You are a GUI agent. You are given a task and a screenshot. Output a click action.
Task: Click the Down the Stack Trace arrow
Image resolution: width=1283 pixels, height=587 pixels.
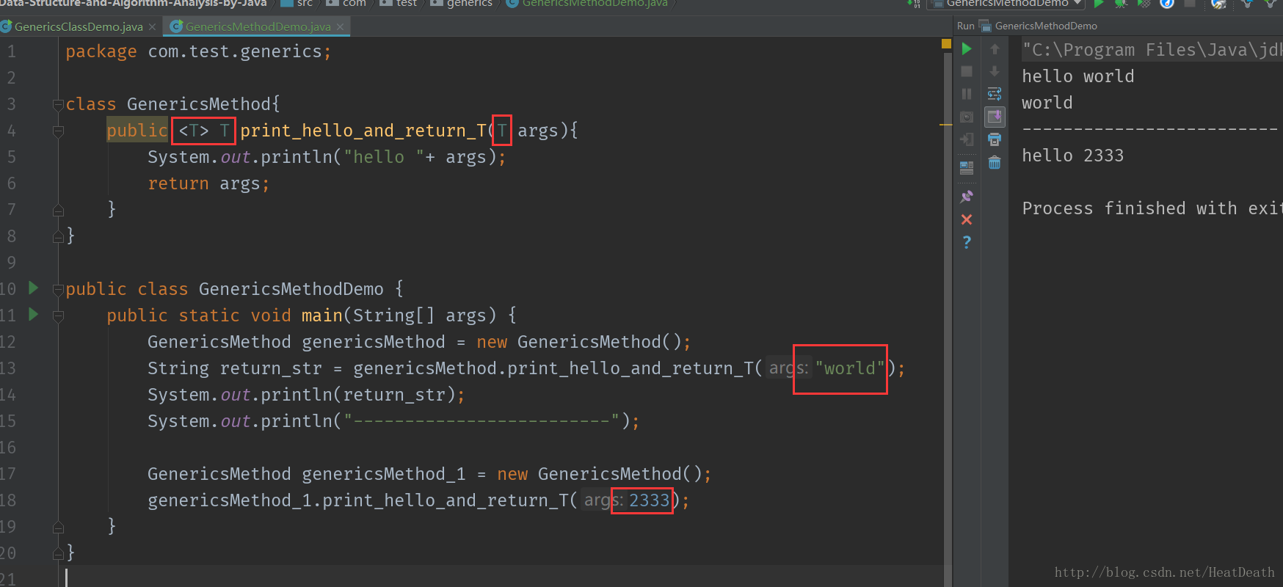click(995, 71)
